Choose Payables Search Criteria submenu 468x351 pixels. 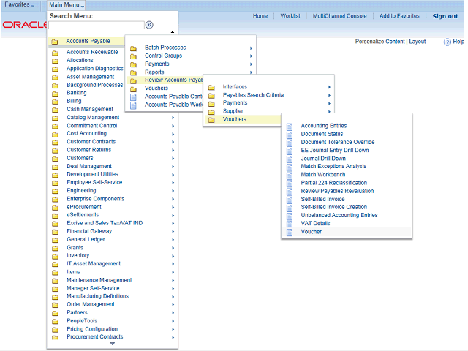click(253, 95)
